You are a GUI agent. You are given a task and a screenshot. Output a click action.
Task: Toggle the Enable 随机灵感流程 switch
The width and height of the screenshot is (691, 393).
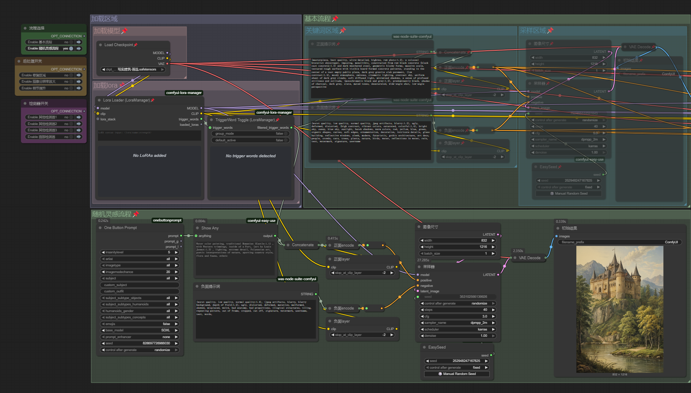70,49
